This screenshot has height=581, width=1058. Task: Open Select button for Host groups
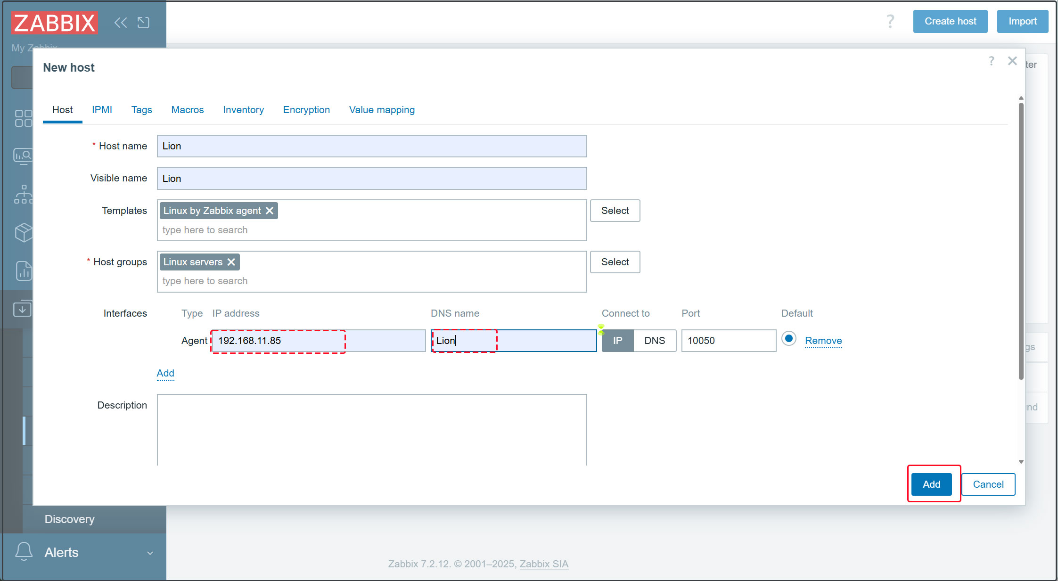coord(615,262)
